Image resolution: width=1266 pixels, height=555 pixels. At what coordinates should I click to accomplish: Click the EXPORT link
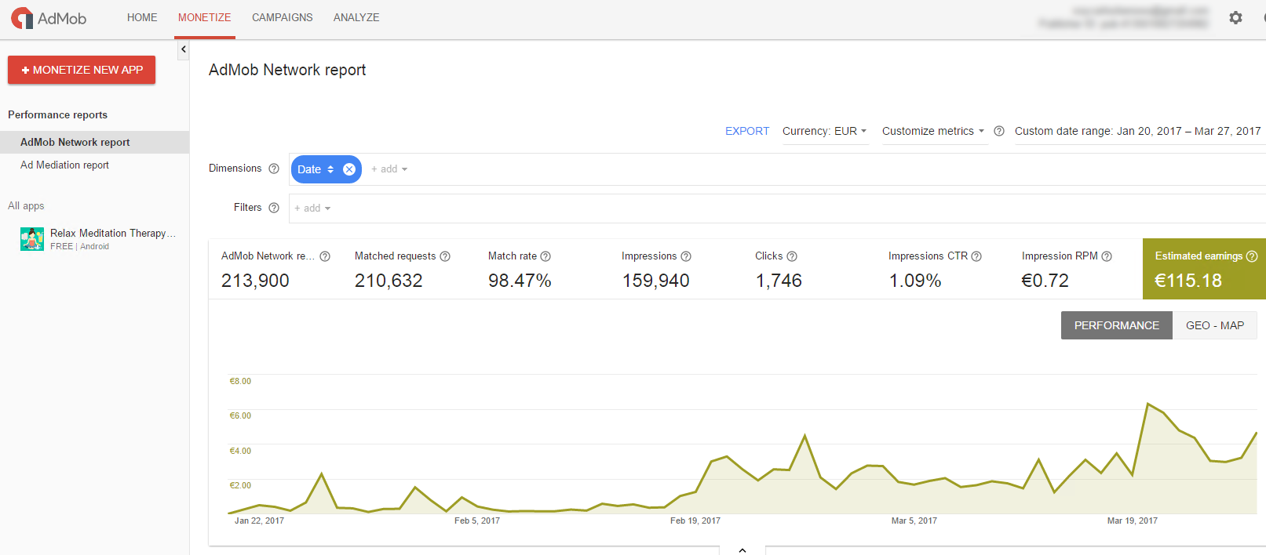(x=747, y=131)
